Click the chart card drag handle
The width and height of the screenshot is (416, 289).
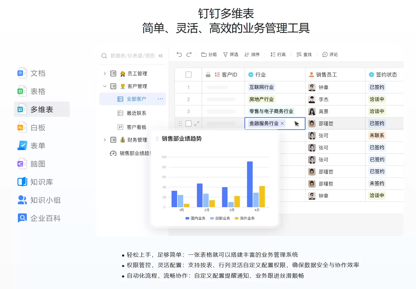(x=157, y=139)
